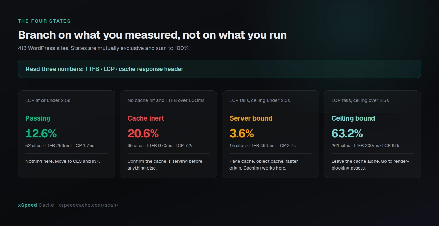Click the 20.6% cache inert percentage
The height and width of the screenshot is (226, 439).
click(143, 134)
